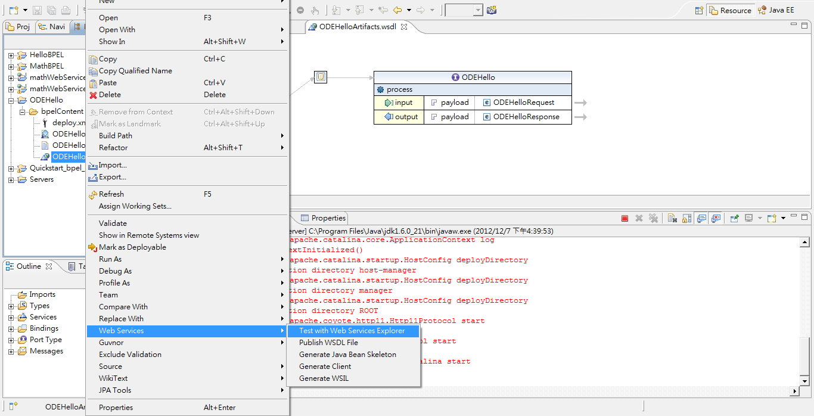Image resolution: width=814 pixels, height=416 pixels.
Task: Click Remove All Terminated Launches icon
Action: tap(653, 218)
